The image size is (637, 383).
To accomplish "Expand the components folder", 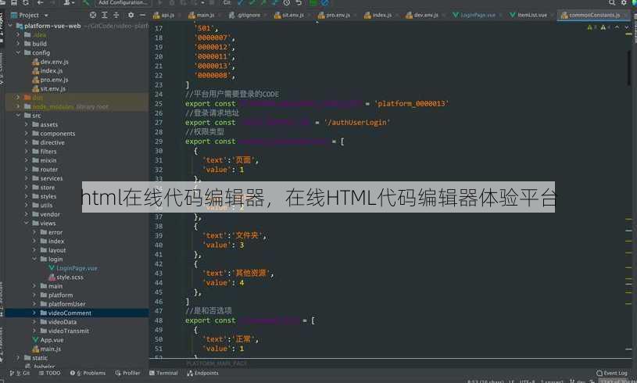I will click(x=27, y=133).
